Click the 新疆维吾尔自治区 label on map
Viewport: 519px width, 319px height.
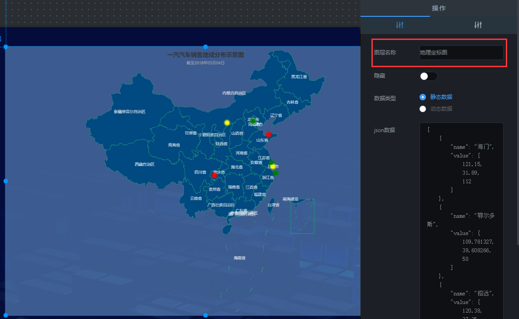coord(130,112)
